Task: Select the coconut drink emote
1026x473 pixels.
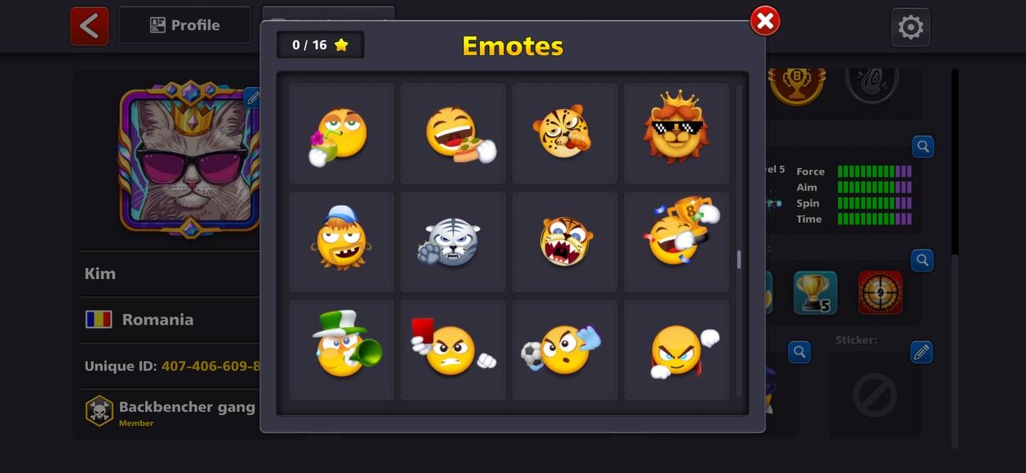Action: point(341,134)
